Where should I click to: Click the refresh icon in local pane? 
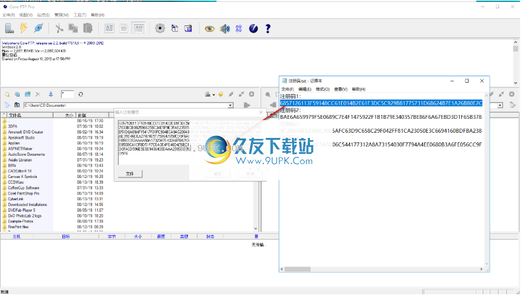(x=81, y=94)
